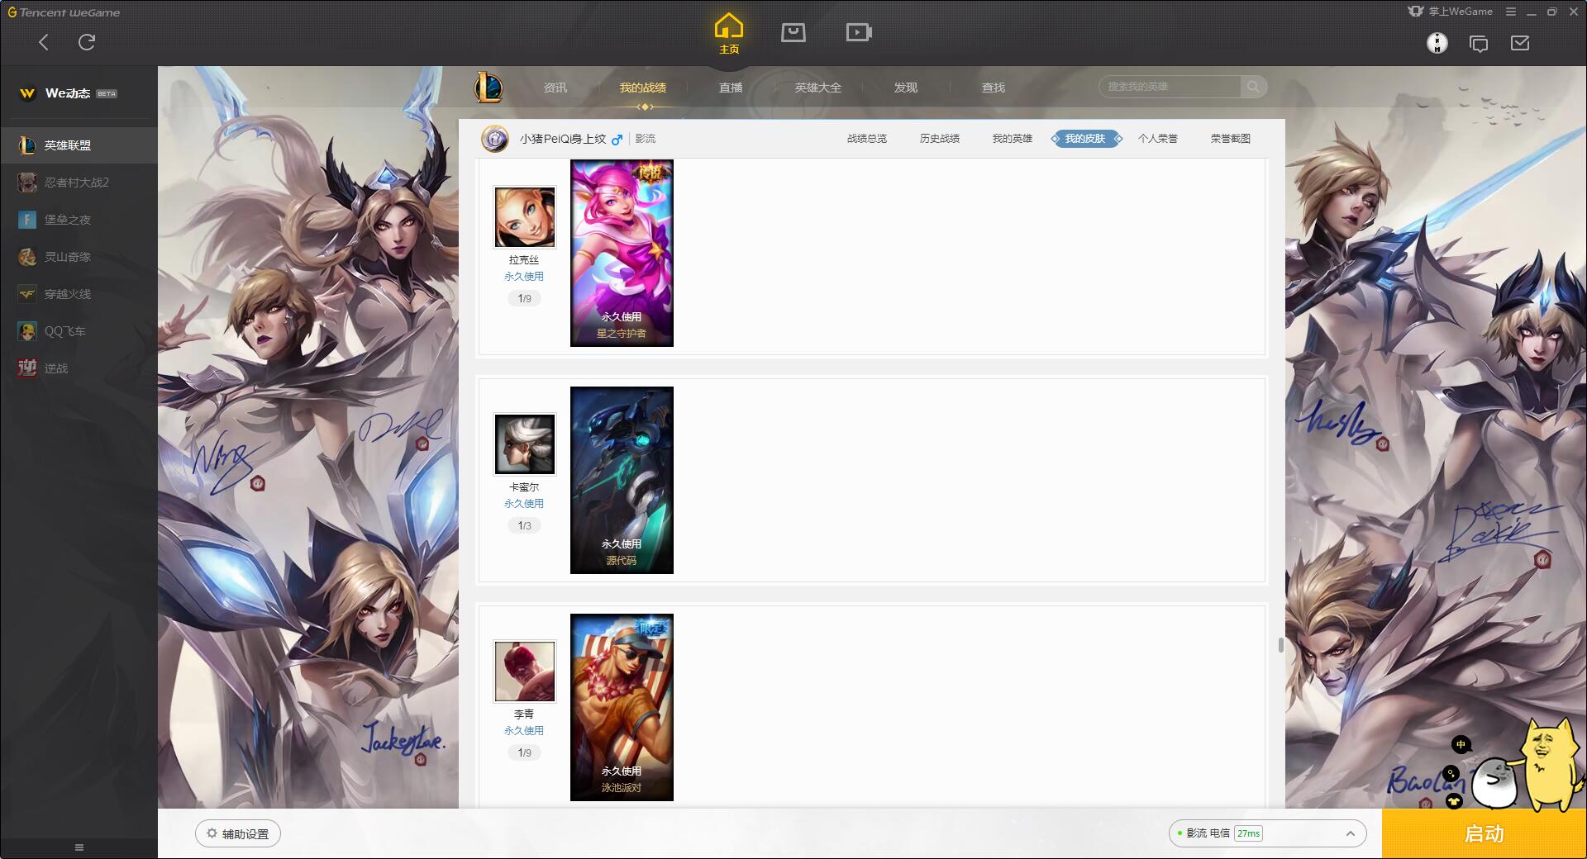This screenshot has height=859, width=1587.
Task: Click the 李青 champion name
Action: [524, 714]
